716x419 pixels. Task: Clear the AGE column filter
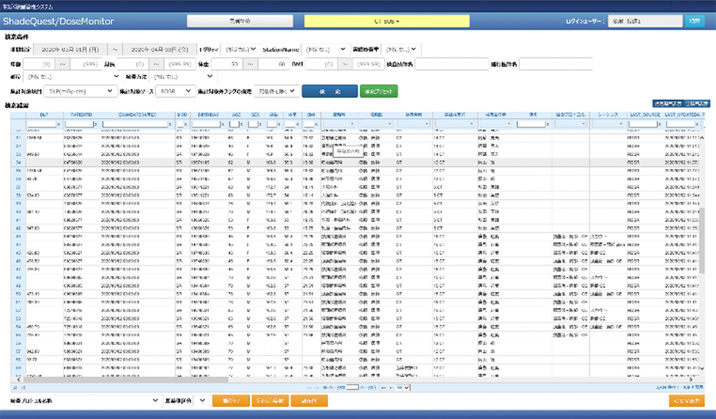tap(241, 125)
